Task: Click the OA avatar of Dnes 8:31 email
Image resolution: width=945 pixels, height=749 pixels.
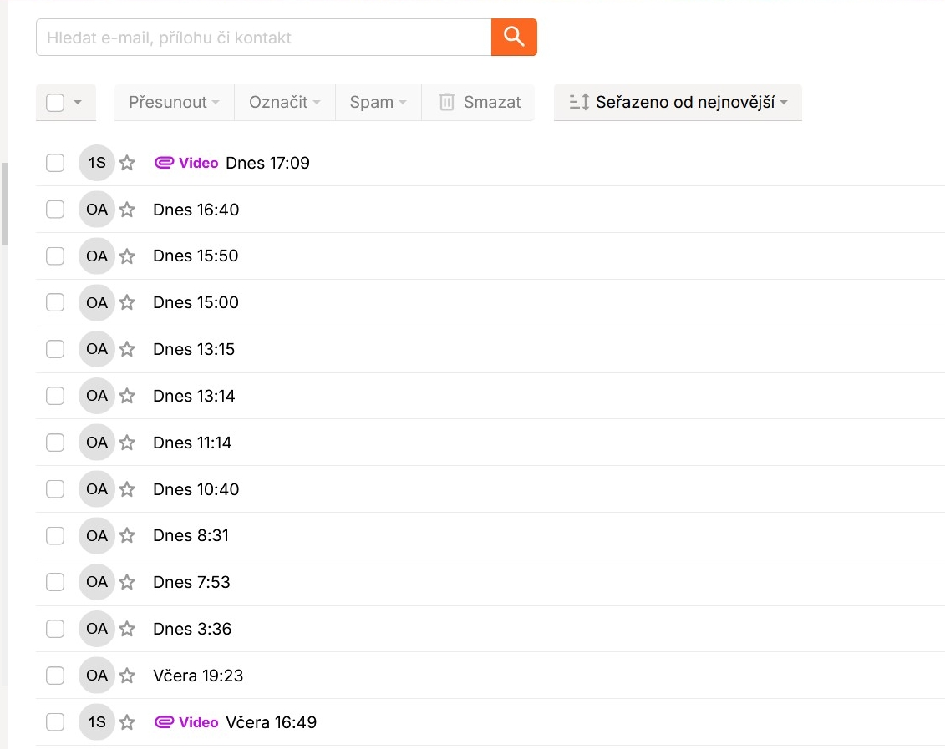Action: 96,535
